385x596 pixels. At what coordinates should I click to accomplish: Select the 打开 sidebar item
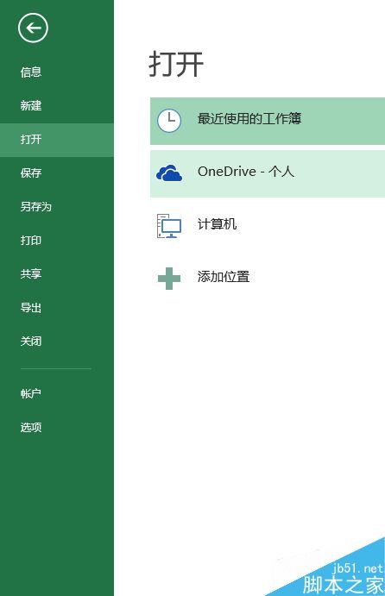(57, 140)
